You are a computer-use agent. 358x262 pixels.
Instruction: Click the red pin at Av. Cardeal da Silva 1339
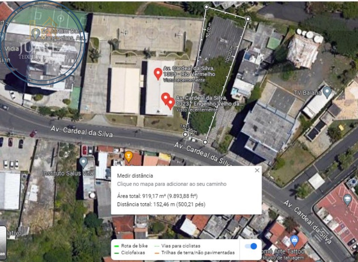(158, 74)
